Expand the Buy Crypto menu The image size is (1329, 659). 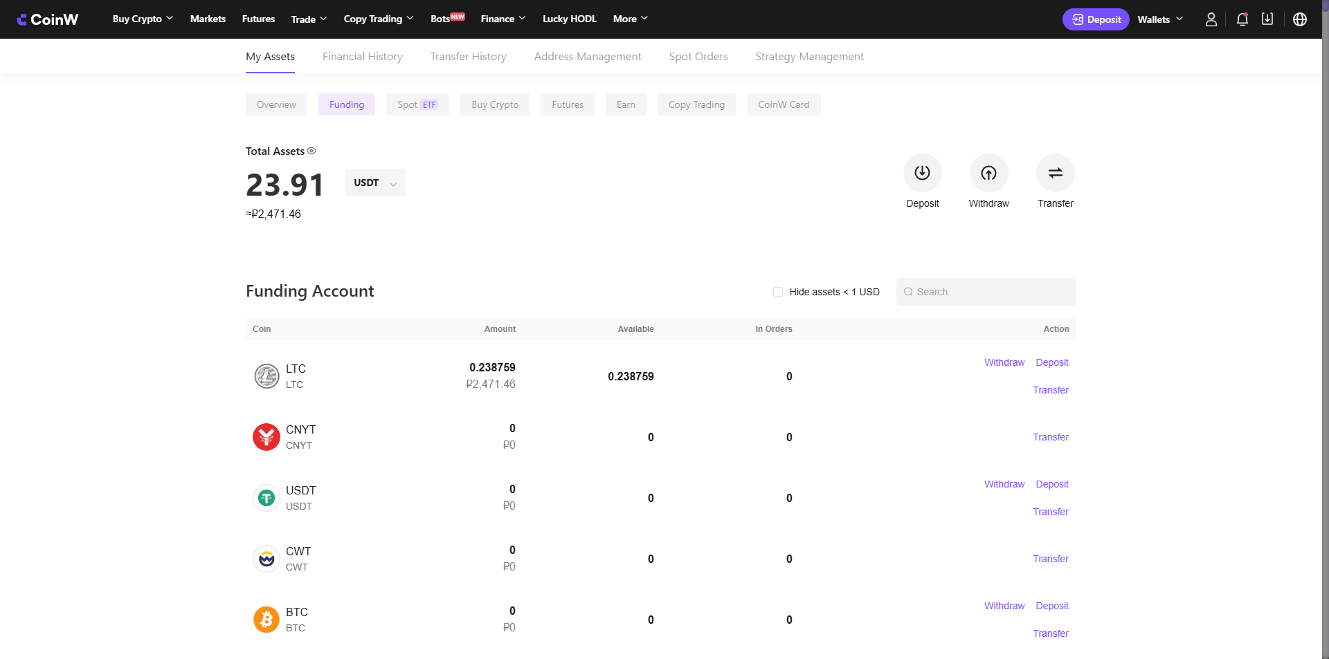tap(143, 19)
